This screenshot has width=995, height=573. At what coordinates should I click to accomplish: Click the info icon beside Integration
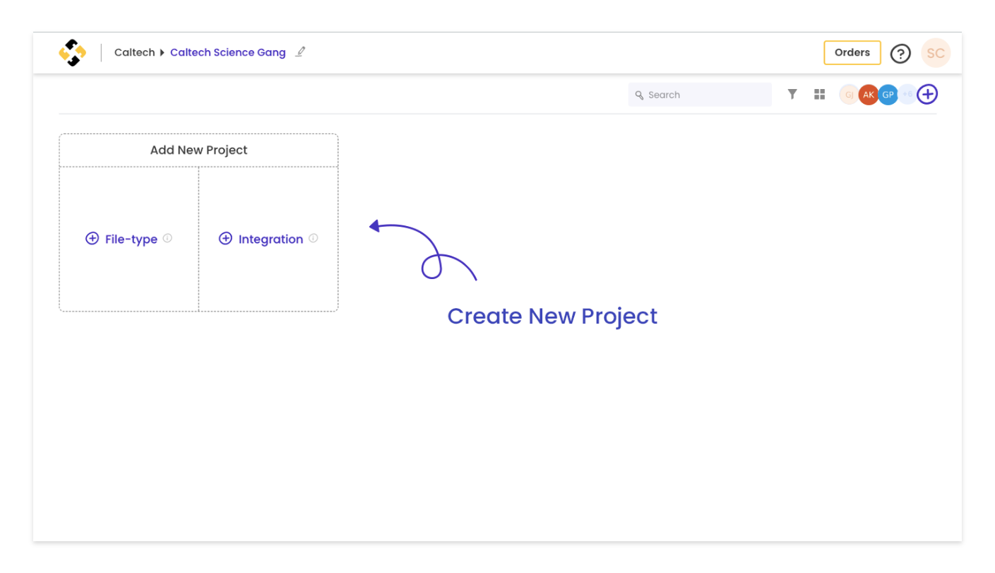(313, 239)
